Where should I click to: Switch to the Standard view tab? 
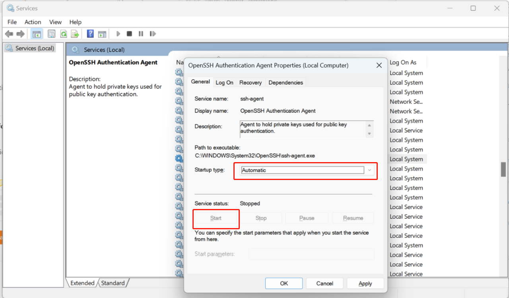113,283
